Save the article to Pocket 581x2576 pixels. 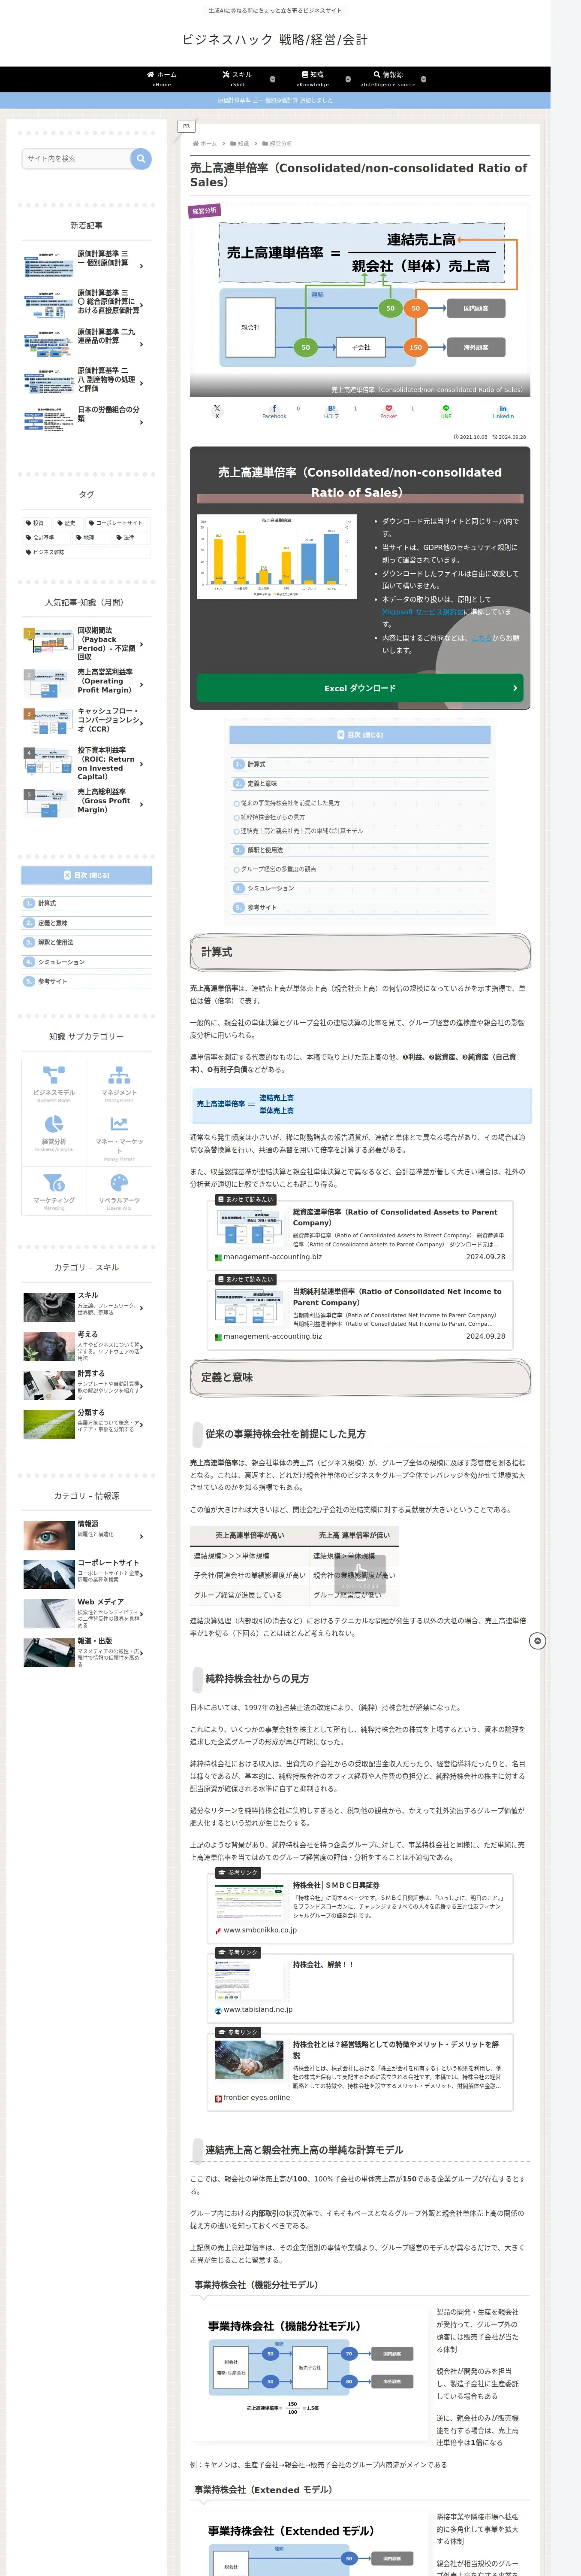tap(388, 411)
